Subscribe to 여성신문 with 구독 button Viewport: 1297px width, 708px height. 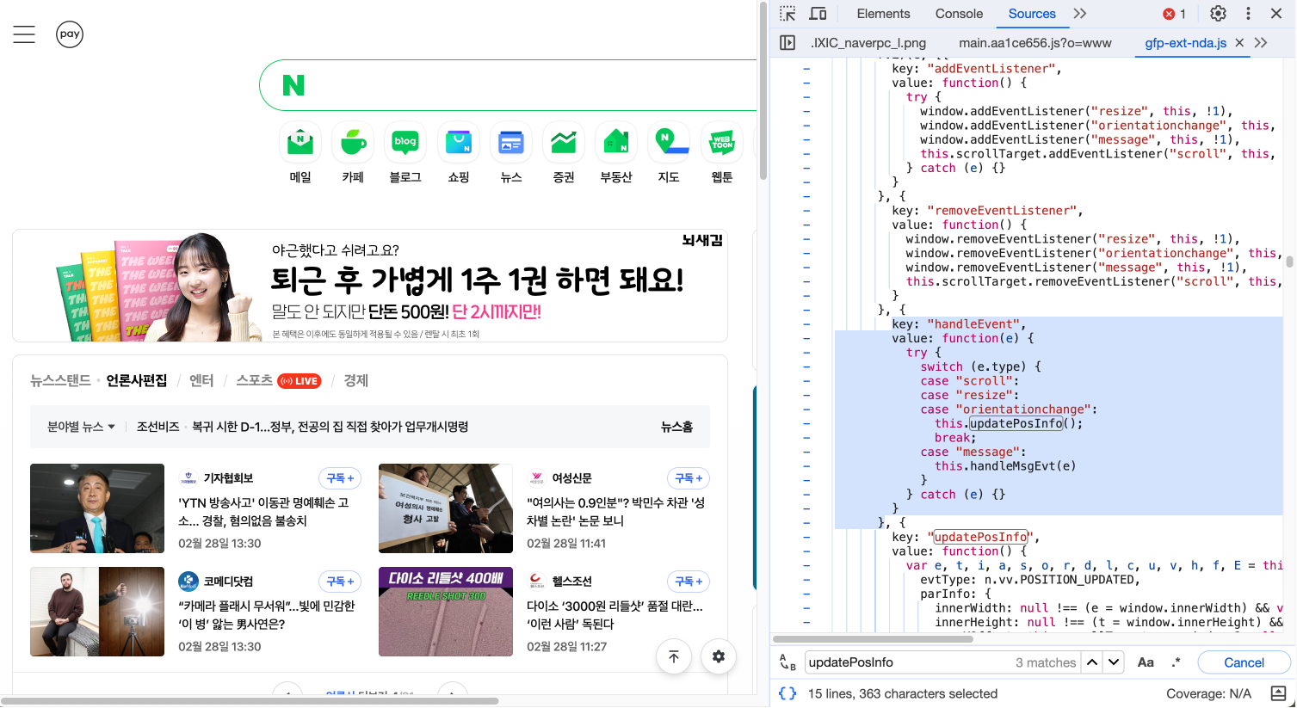tap(689, 478)
